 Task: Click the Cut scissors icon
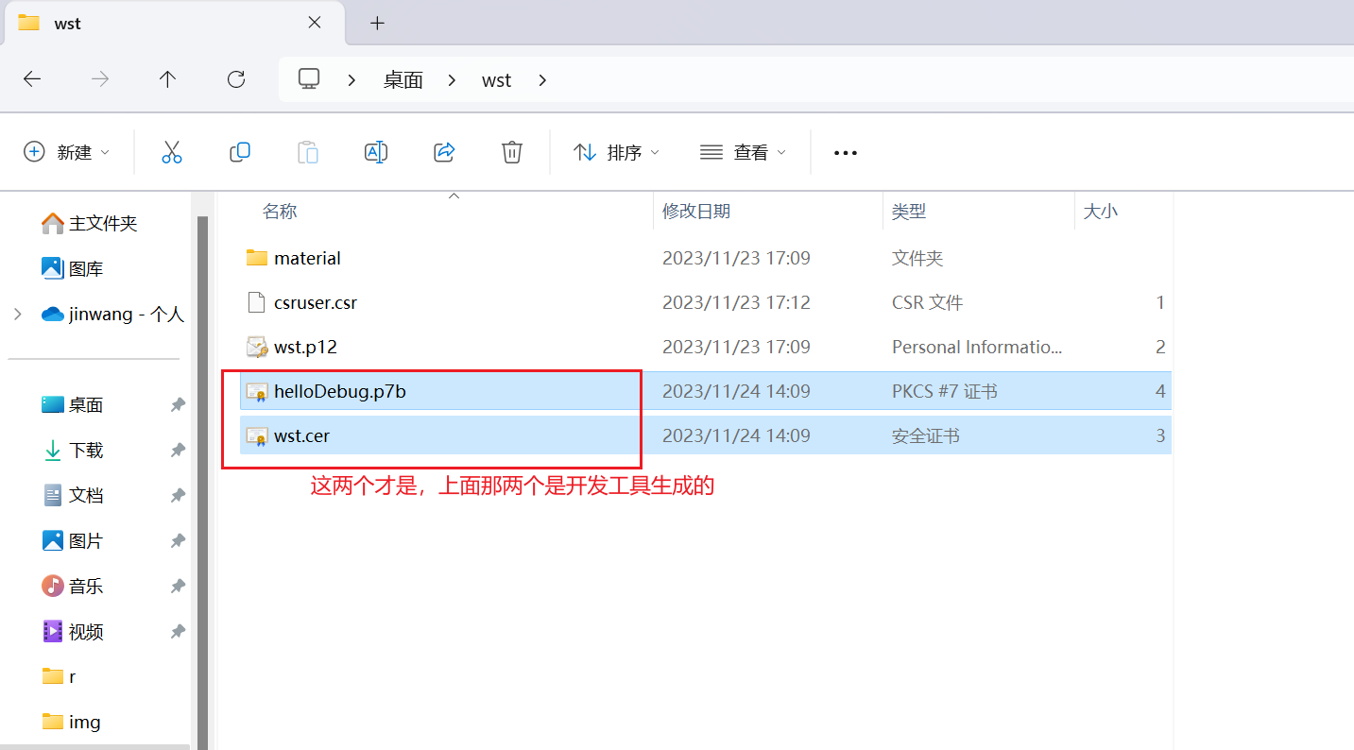[x=171, y=152]
